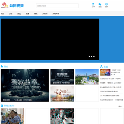Open the 资讯 nav tab
The width and height of the screenshot is (124, 124).
pos(19,14)
